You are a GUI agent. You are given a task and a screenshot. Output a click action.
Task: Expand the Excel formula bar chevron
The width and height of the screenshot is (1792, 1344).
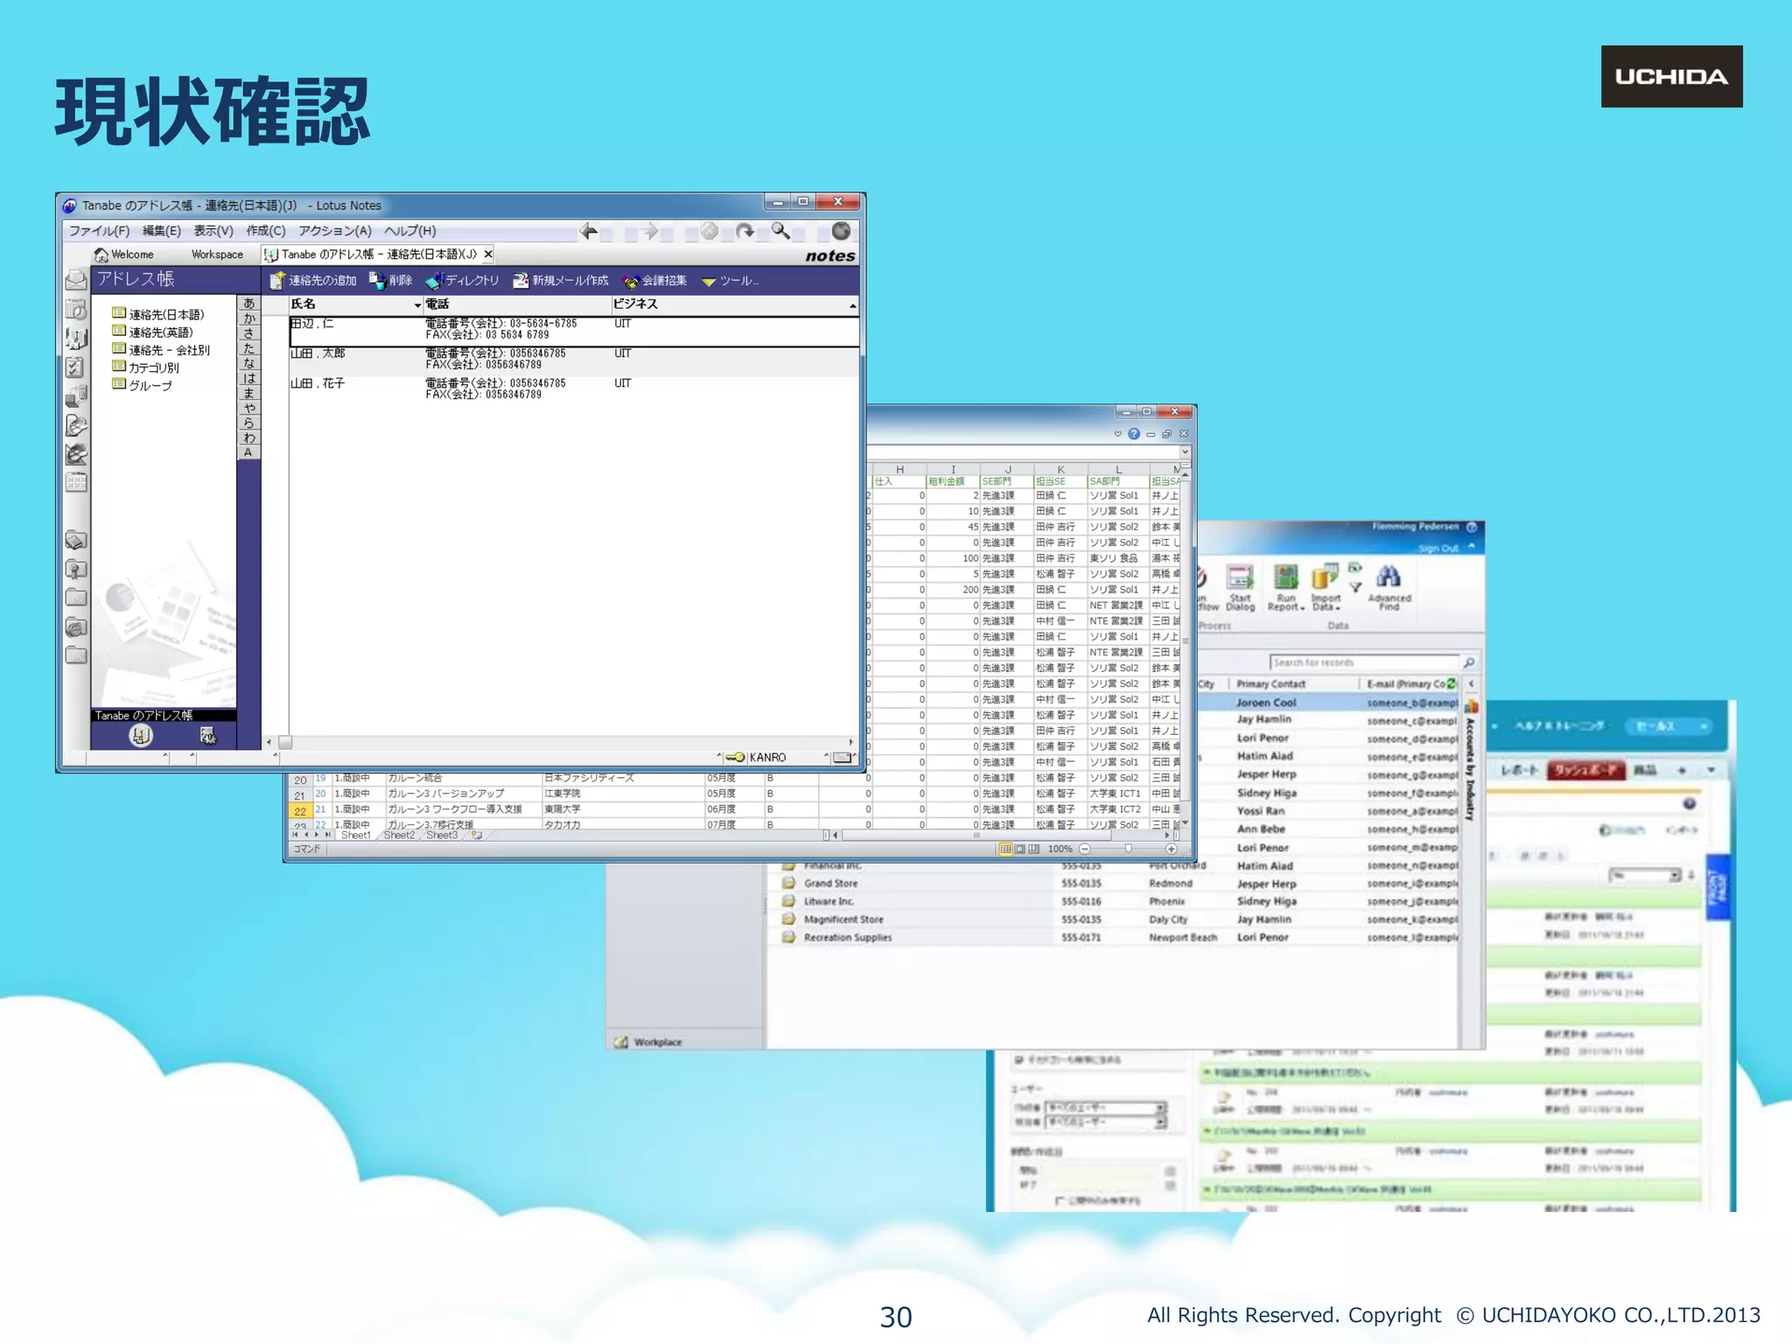tap(1185, 452)
